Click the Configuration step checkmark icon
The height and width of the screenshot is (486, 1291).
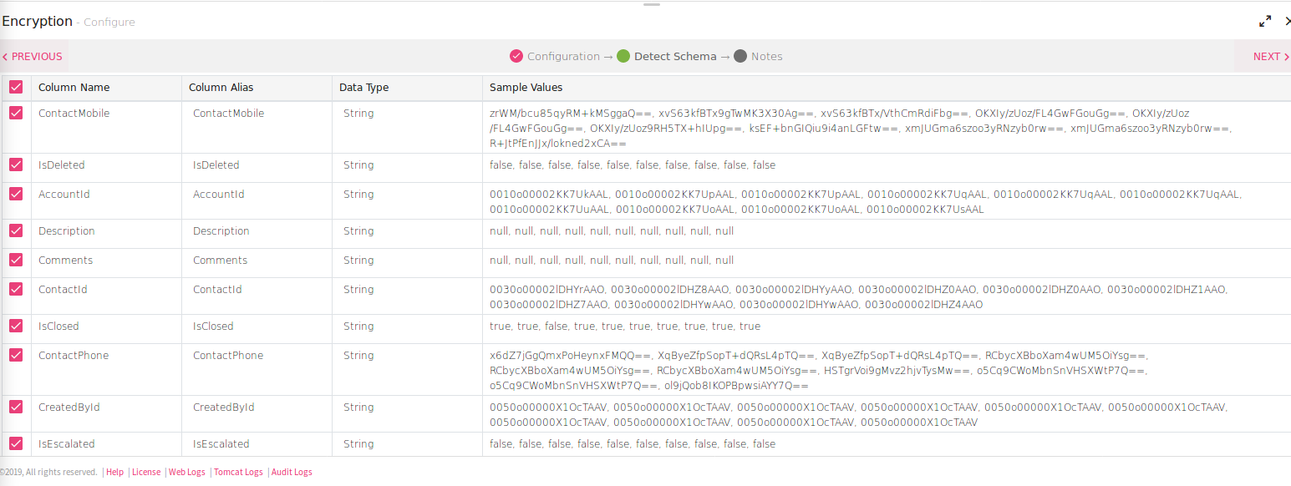click(516, 56)
